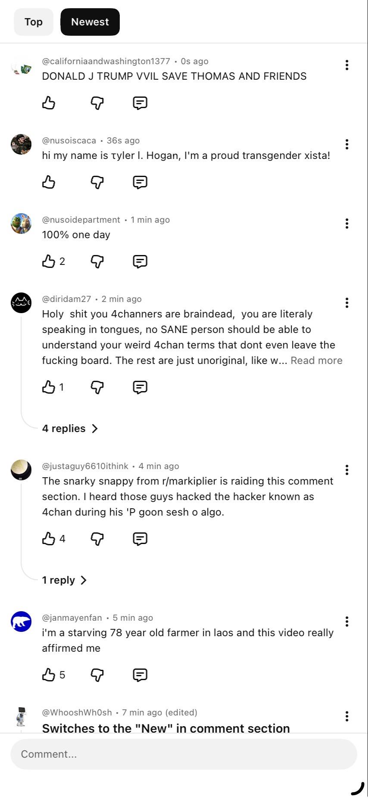Switch to the Top comments tab
This screenshot has height=799, width=368.
34,22
